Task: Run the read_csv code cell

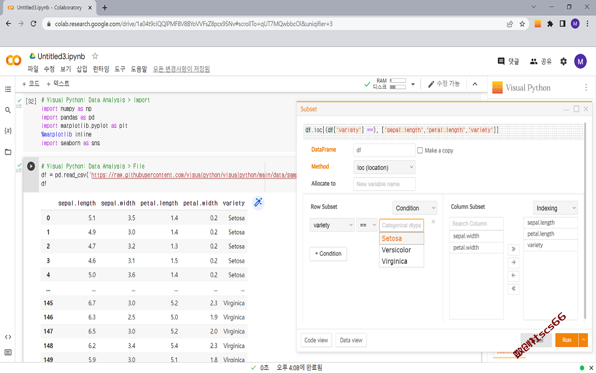Action: coord(31,166)
